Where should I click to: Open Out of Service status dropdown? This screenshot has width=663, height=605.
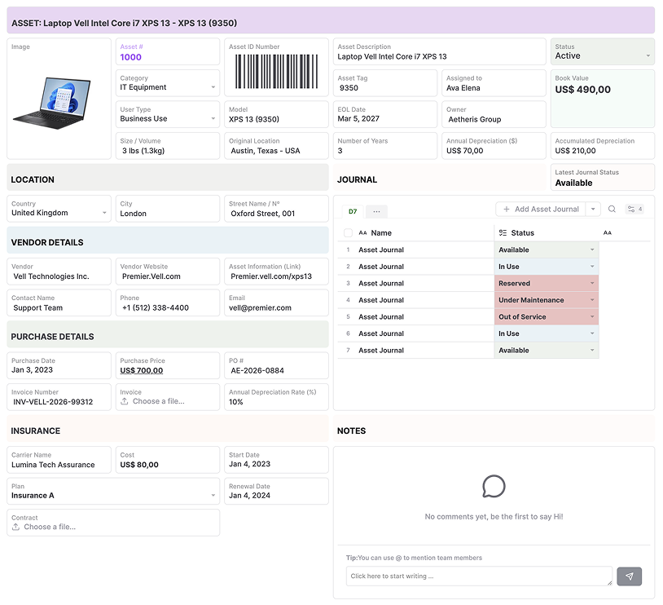(x=547, y=316)
